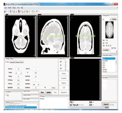122x113 pixels.
Task: Open the Design menu
Action: (14, 8)
